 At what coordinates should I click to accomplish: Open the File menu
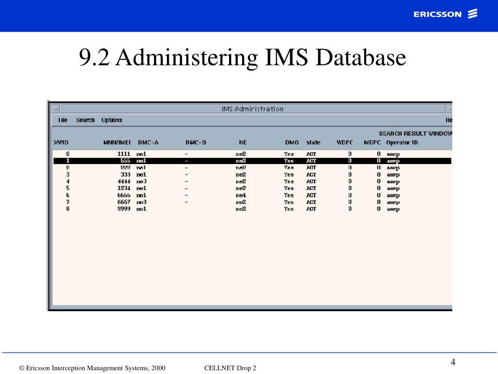pyautogui.click(x=63, y=120)
